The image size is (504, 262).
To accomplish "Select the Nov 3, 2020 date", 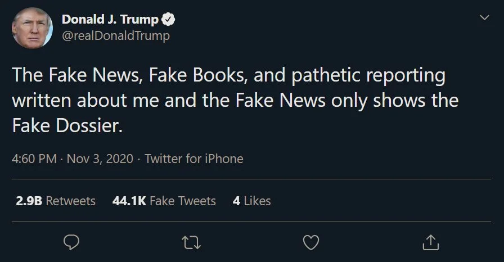I will coord(100,159).
